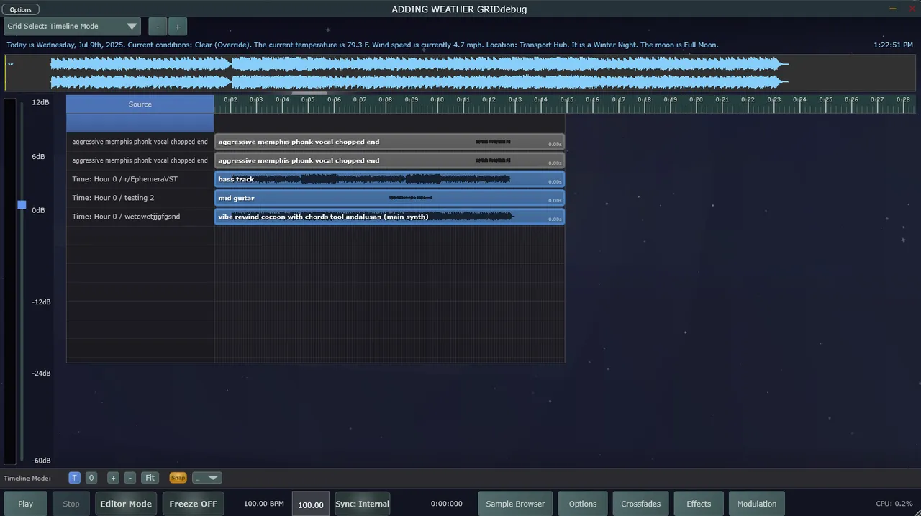Click the volume slider handle near 0dB
Screen dimensions: 921x516
(x=22, y=204)
